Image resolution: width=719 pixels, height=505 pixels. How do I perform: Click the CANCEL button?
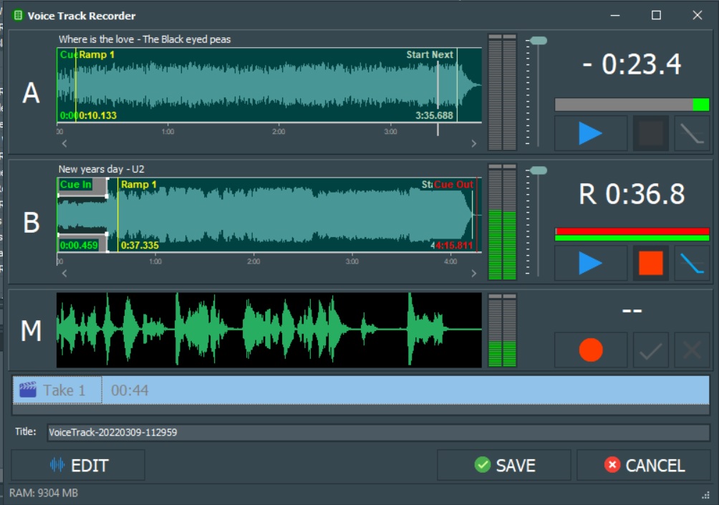coord(644,466)
